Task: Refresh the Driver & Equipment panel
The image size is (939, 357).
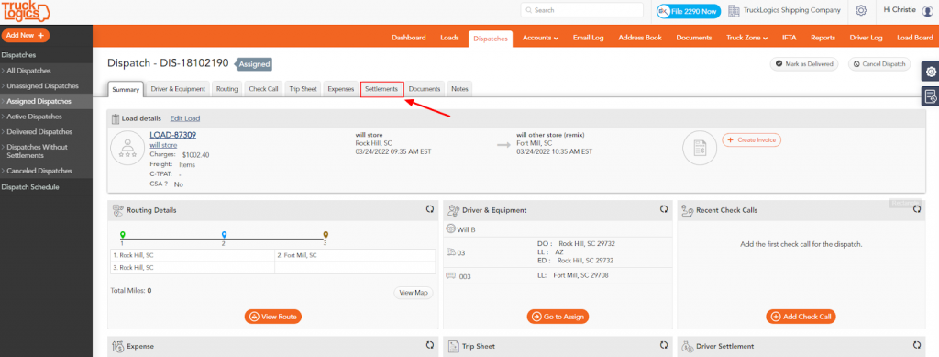Action: [x=664, y=209]
